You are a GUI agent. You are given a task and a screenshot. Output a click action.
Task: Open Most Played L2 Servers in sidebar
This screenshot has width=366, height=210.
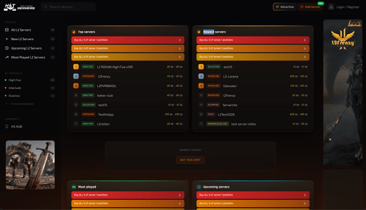pyautogui.click(x=30, y=57)
